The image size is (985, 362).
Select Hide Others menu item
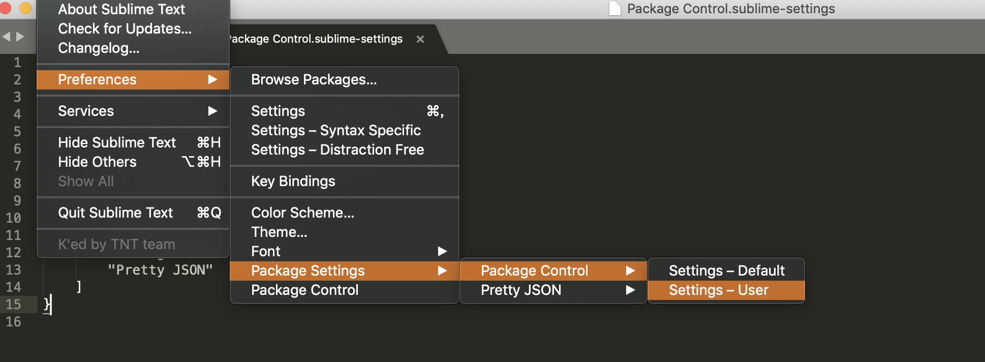click(x=133, y=162)
